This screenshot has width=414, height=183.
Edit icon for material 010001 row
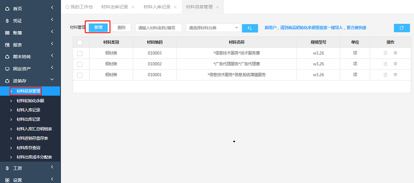coord(385,75)
